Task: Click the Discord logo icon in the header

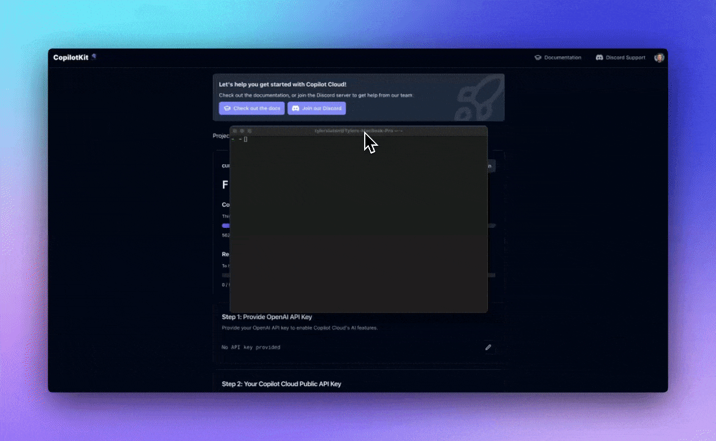Action: [599, 58]
